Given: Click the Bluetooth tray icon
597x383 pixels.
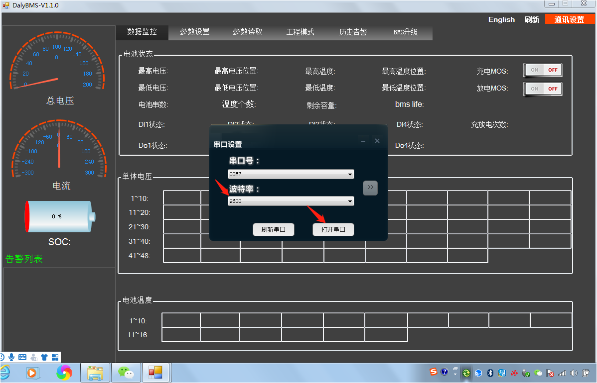Looking at the screenshot, I should click(x=490, y=373).
